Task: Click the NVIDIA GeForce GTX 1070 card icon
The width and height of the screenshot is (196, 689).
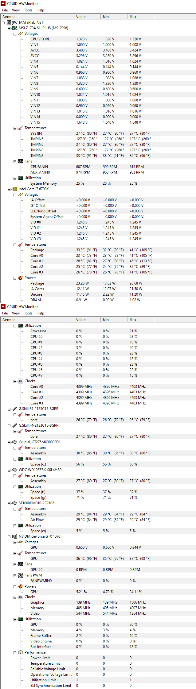Action: point(14,536)
